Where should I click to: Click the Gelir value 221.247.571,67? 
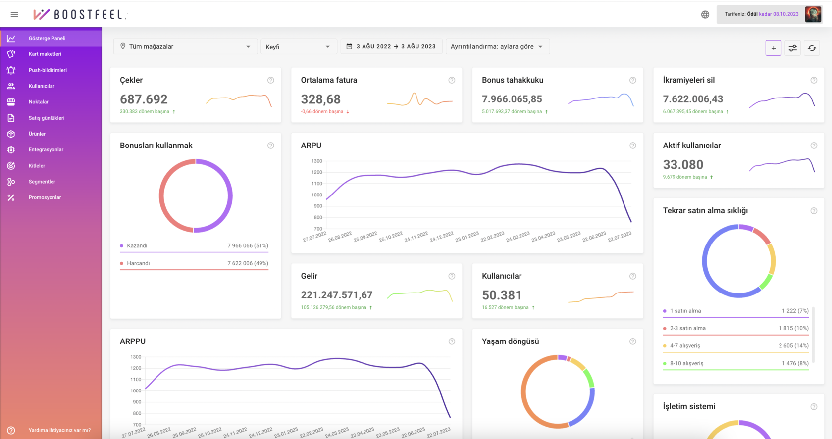click(x=337, y=295)
